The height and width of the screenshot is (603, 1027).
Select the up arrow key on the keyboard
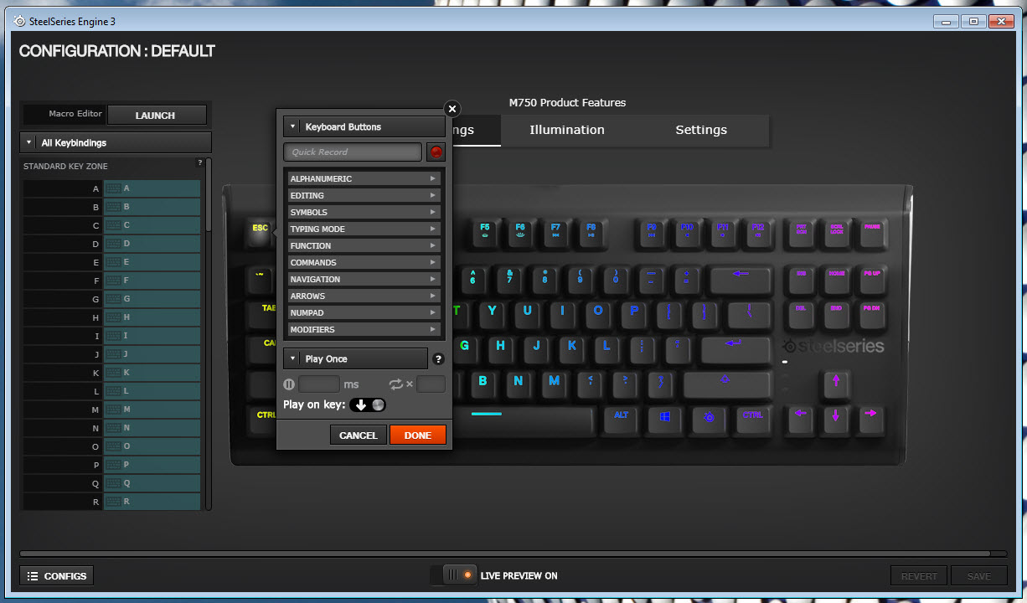pyautogui.click(x=835, y=384)
